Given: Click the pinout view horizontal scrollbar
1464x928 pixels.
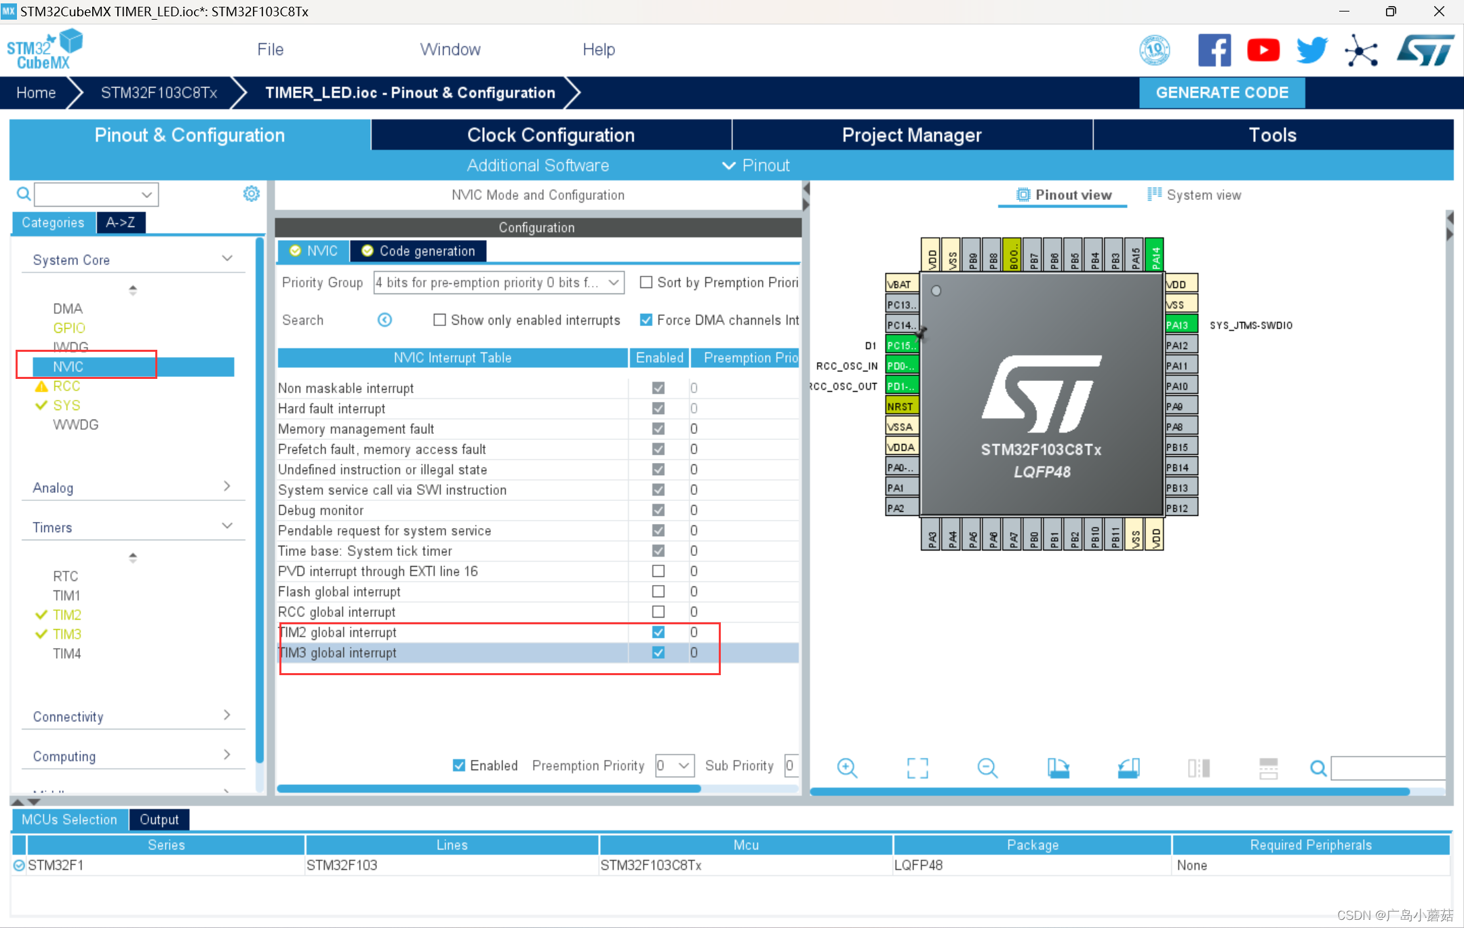Looking at the screenshot, I should coord(1109,791).
